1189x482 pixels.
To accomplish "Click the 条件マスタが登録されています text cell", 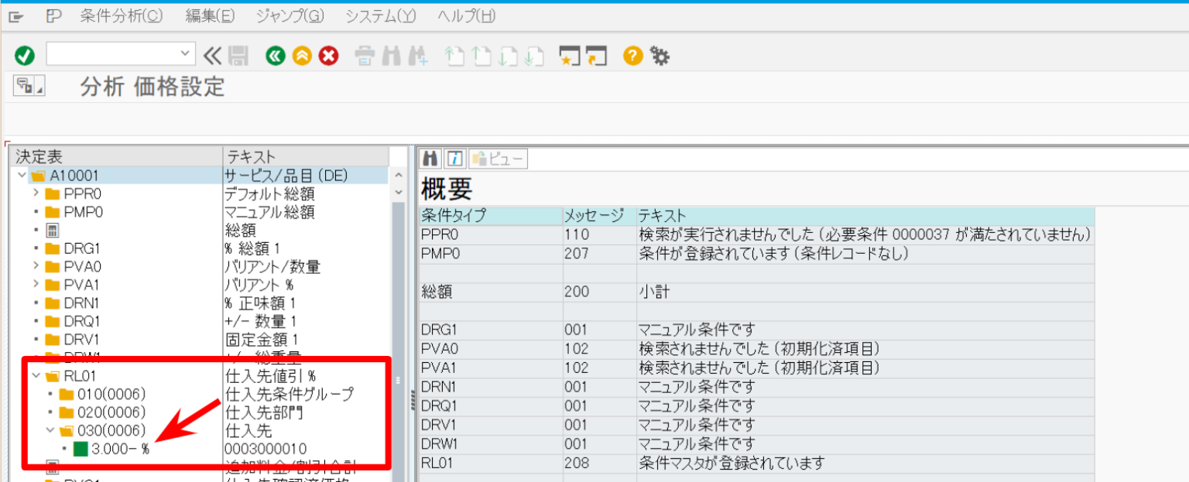I will tap(865, 463).
